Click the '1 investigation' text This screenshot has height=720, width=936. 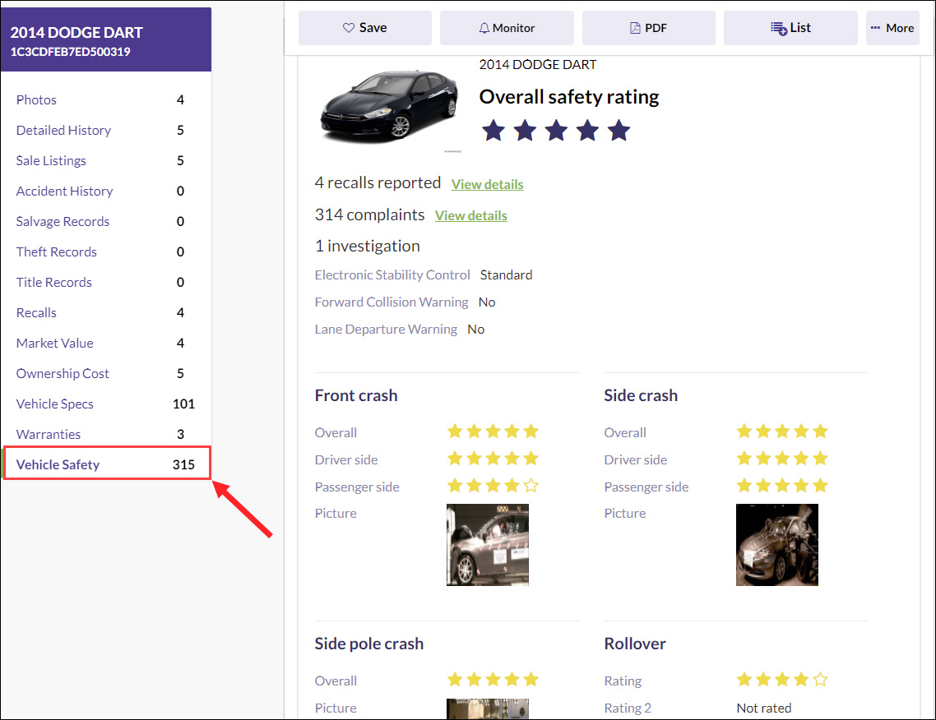click(367, 246)
